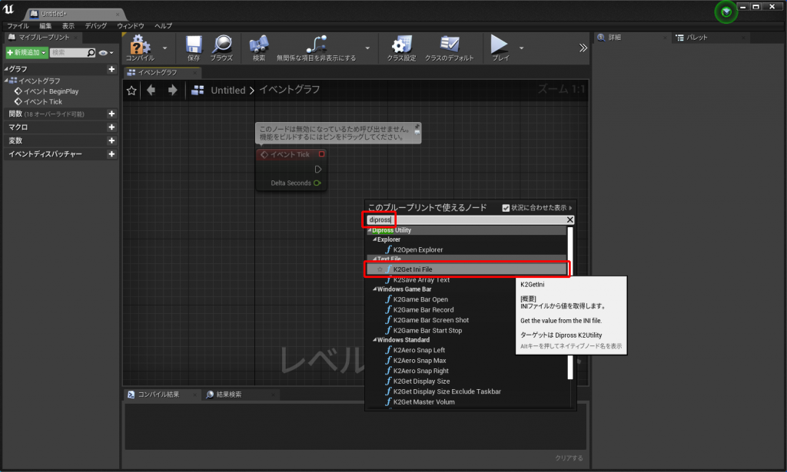The width and height of the screenshot is (787, 472).
Task: Click the favorites star in graph header
Action: point(131,91)
